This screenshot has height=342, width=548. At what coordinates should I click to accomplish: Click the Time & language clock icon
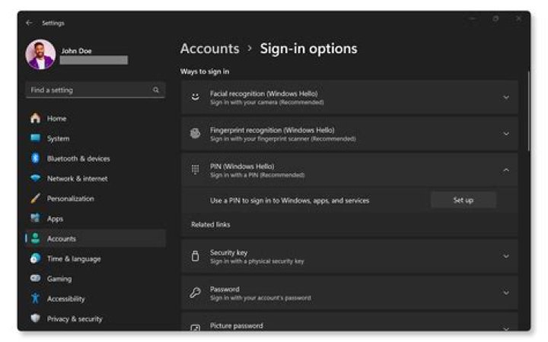click(x=35, y=258)
